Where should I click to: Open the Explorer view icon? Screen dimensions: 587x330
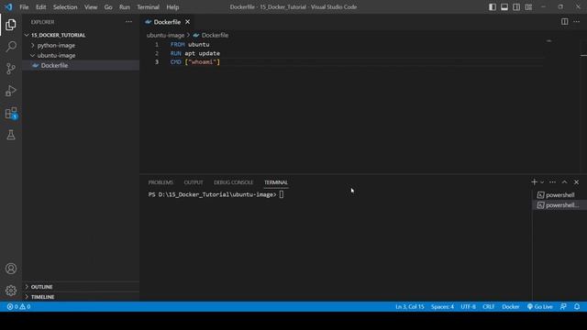click(11, 25)
